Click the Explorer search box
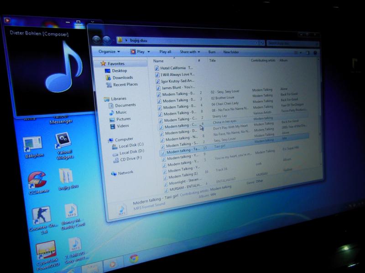 [x=292, y=43]
